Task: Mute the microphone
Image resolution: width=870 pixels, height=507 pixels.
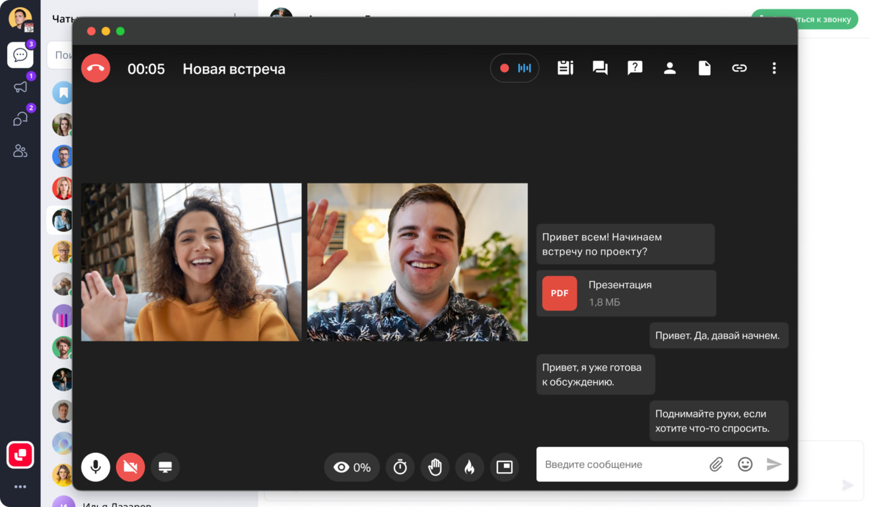Action: pos(96,467)
